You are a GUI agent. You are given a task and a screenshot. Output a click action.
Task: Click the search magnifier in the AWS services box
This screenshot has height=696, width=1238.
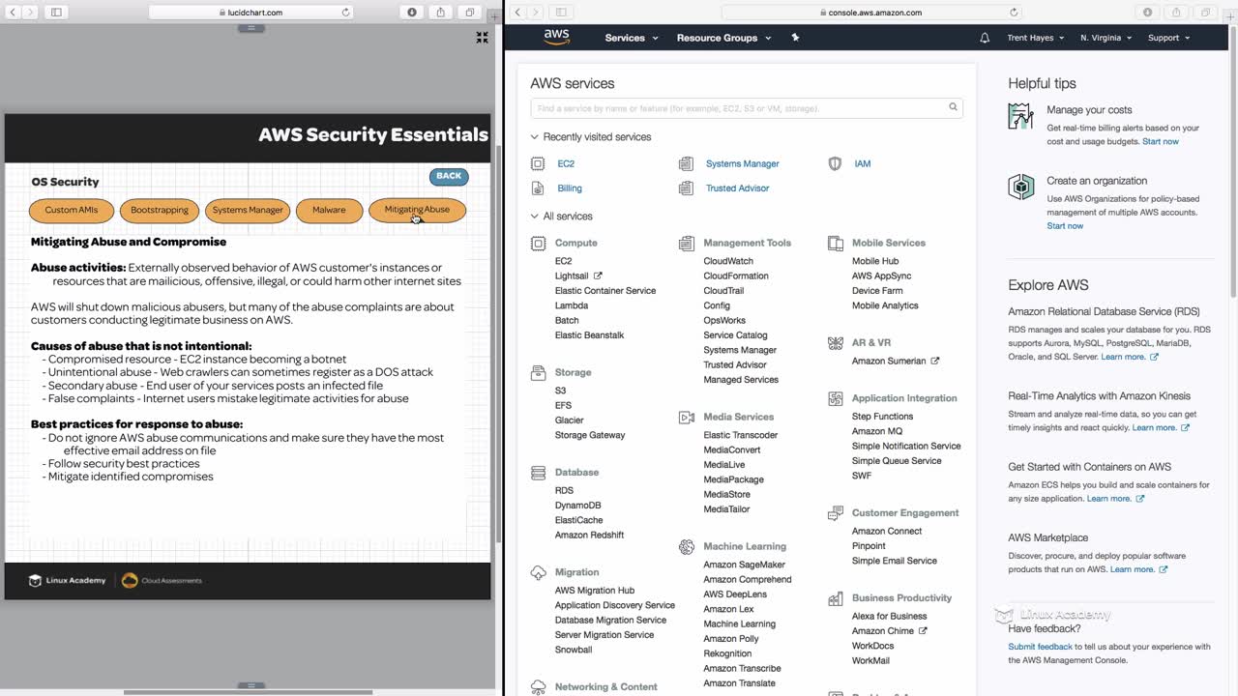click(953, 107)
